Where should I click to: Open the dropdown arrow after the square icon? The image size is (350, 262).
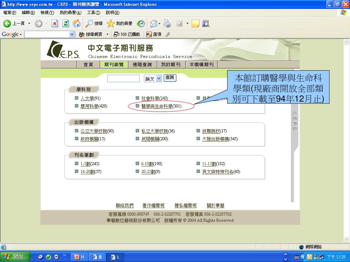(x=187, y=24)
